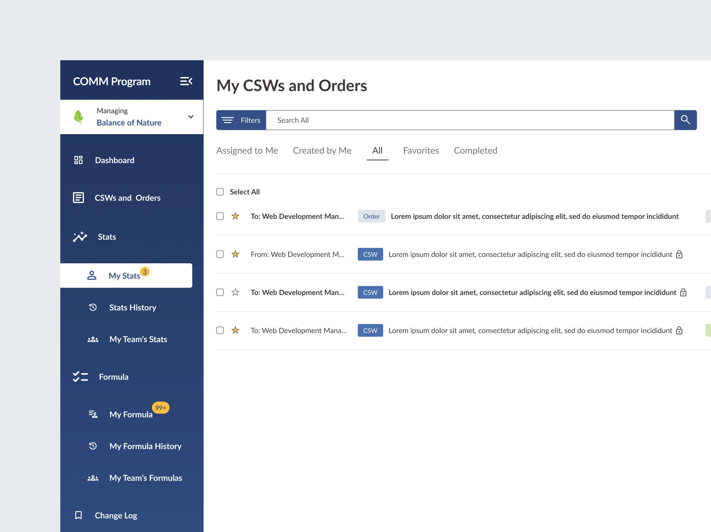Click the Change Log bookmark icon
The height and width of the screenshot is (532, 711).
coord(78,515)
